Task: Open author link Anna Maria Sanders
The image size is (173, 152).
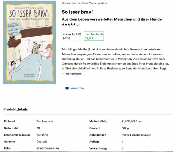Action: point(94,3)
